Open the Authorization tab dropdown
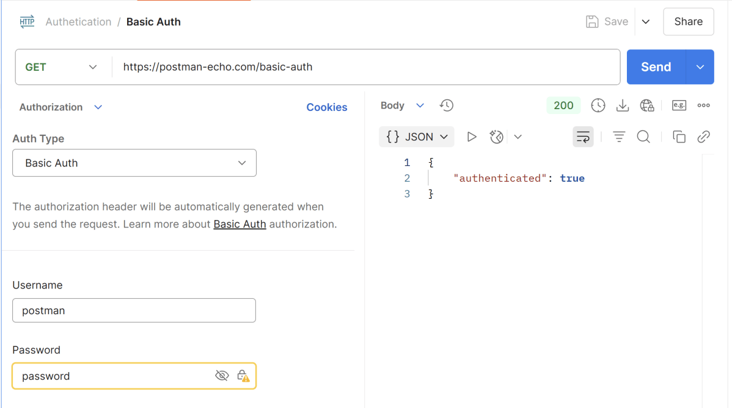732x408 pixels. tap(61, 107)
